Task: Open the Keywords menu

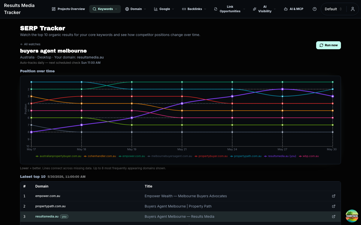Action: pyautogui.click(x=105, y=9)
